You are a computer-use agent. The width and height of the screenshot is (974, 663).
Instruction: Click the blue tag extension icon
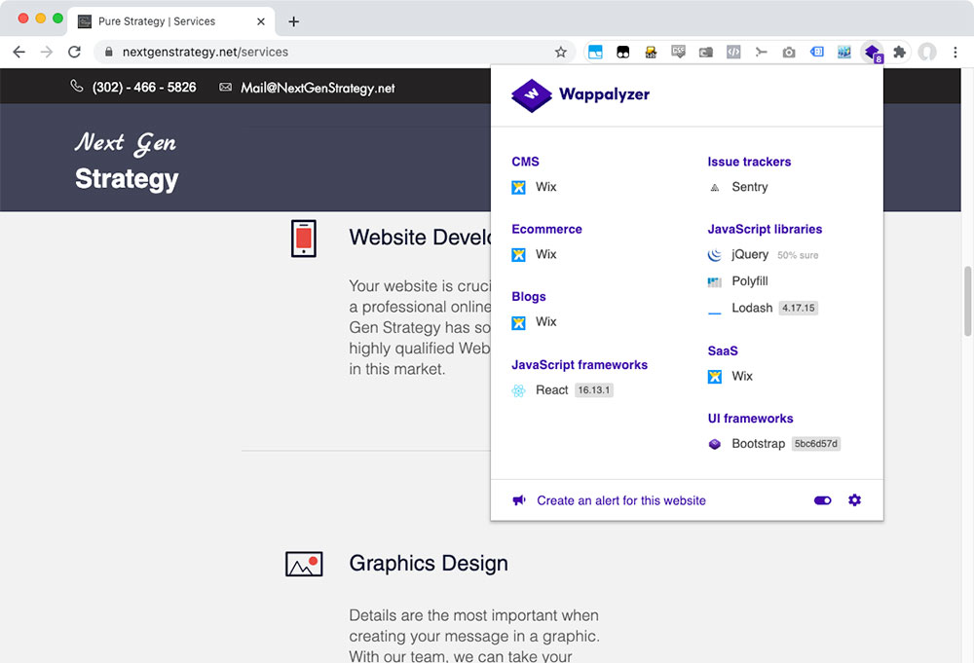click(x=817, y=53)
